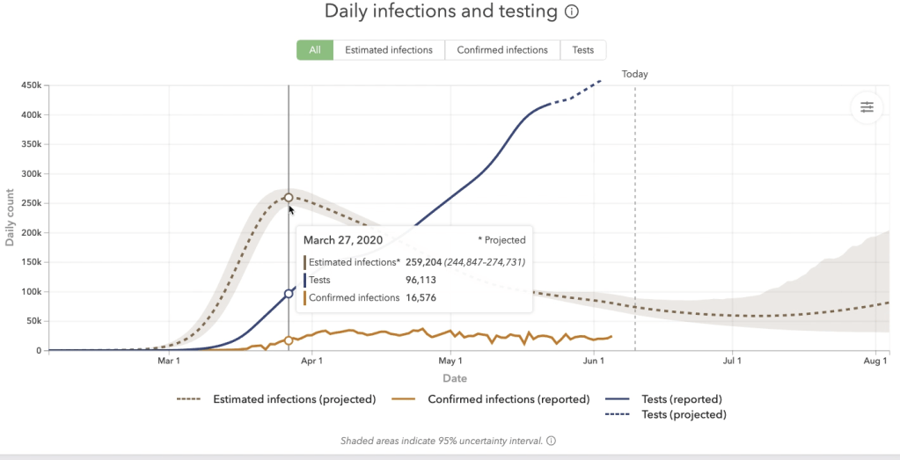Screen dimensions: 900x460
Task: Open the chart settings sliders icon
Action: click(867, 107)
